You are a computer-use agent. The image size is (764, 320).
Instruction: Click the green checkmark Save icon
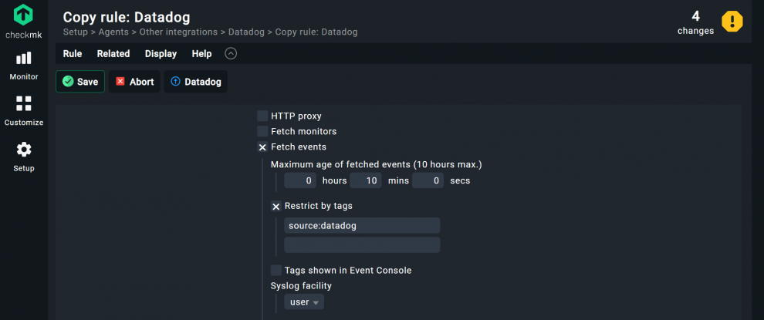click(x=68, y=82)
